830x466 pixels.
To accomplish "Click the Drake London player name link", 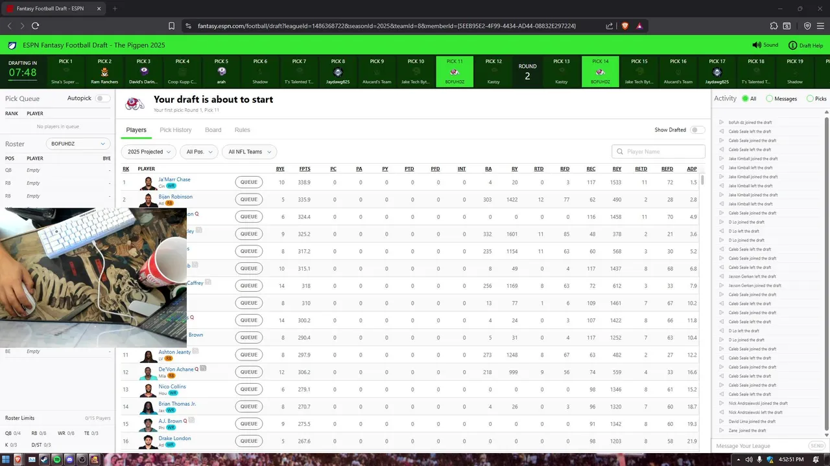I will click(x=174, y=438).
